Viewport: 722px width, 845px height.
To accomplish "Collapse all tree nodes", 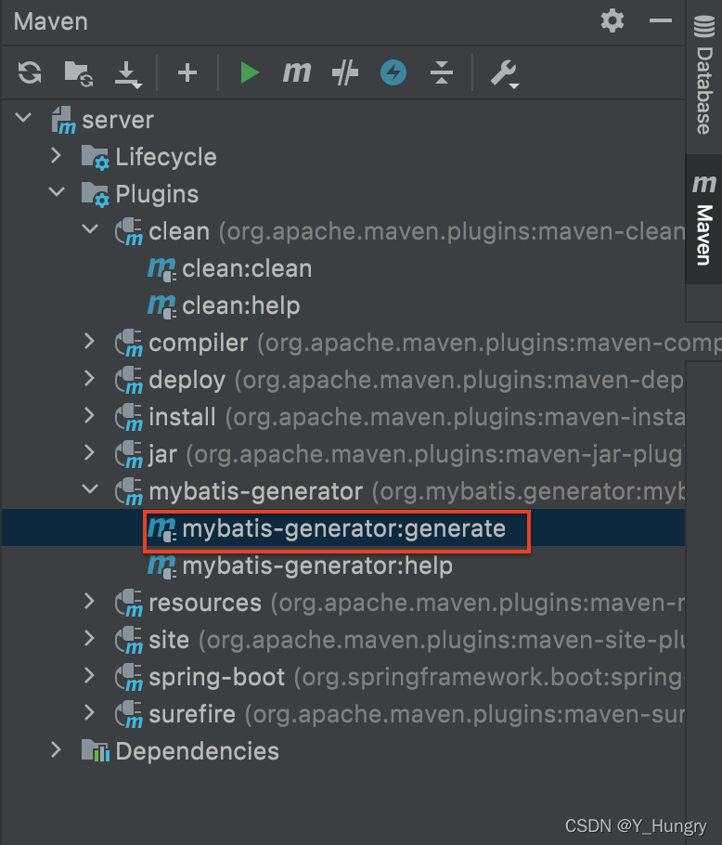I will (x=441, y=72).
